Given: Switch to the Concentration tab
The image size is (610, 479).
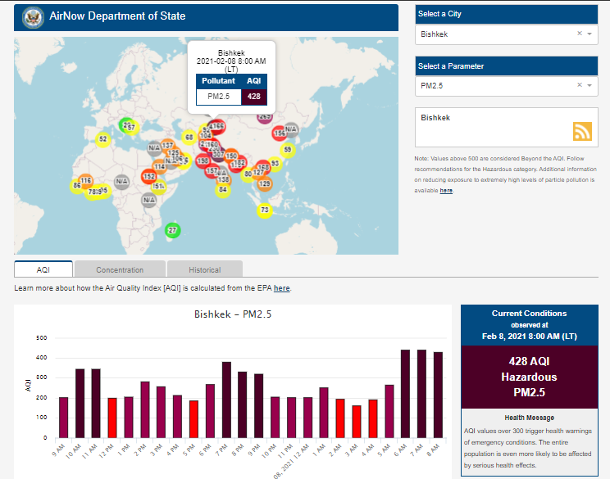Looking at the screenshot, I should click(120, 269).
